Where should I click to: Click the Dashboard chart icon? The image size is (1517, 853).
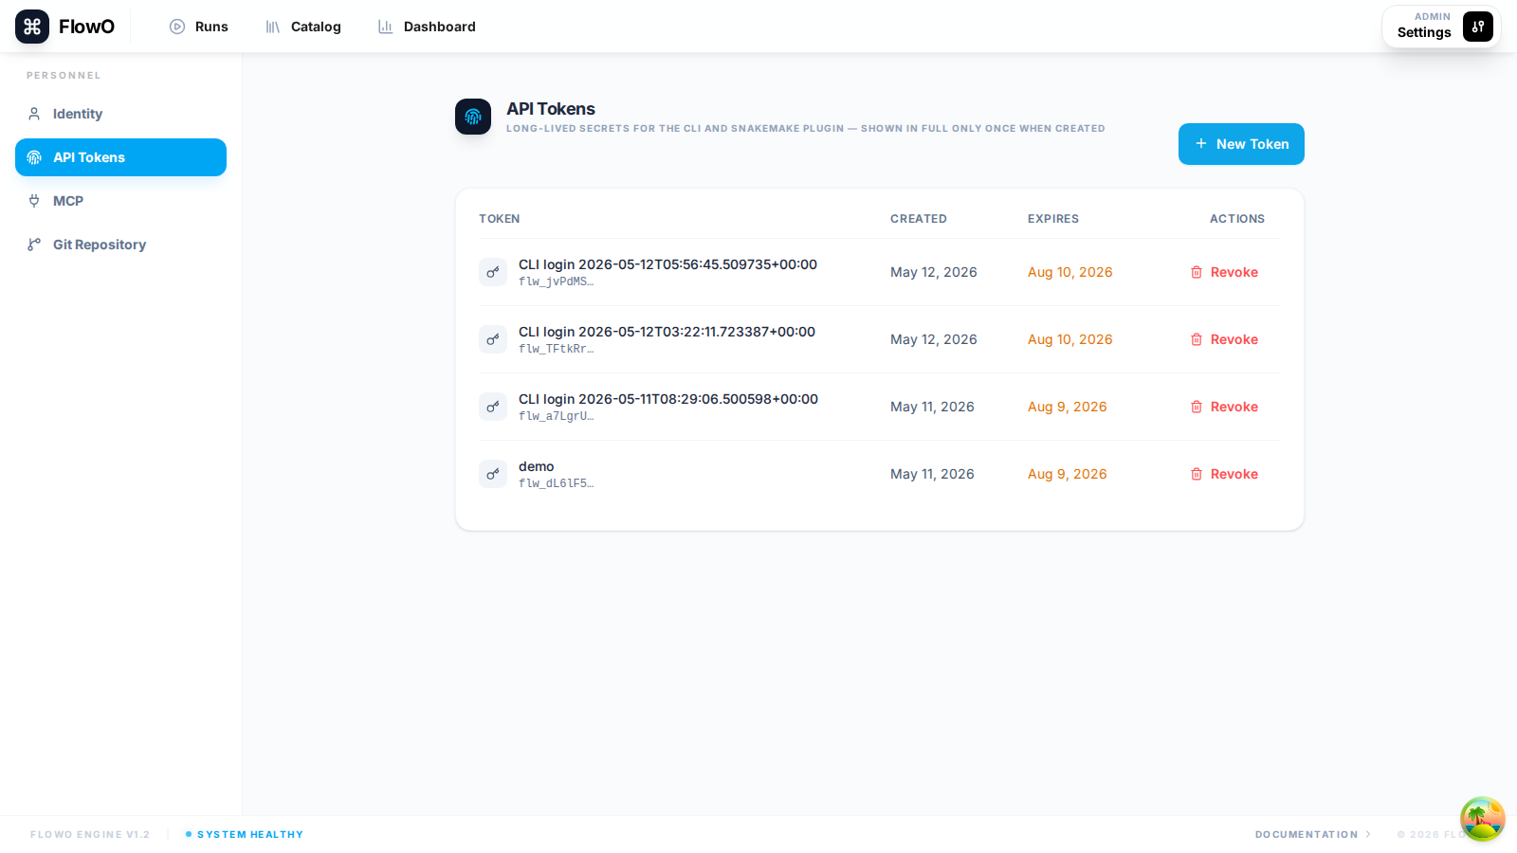point(385,27)
